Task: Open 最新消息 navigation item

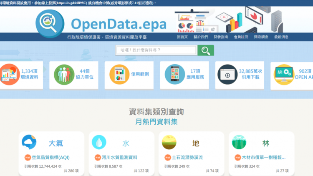Action: 281,37
